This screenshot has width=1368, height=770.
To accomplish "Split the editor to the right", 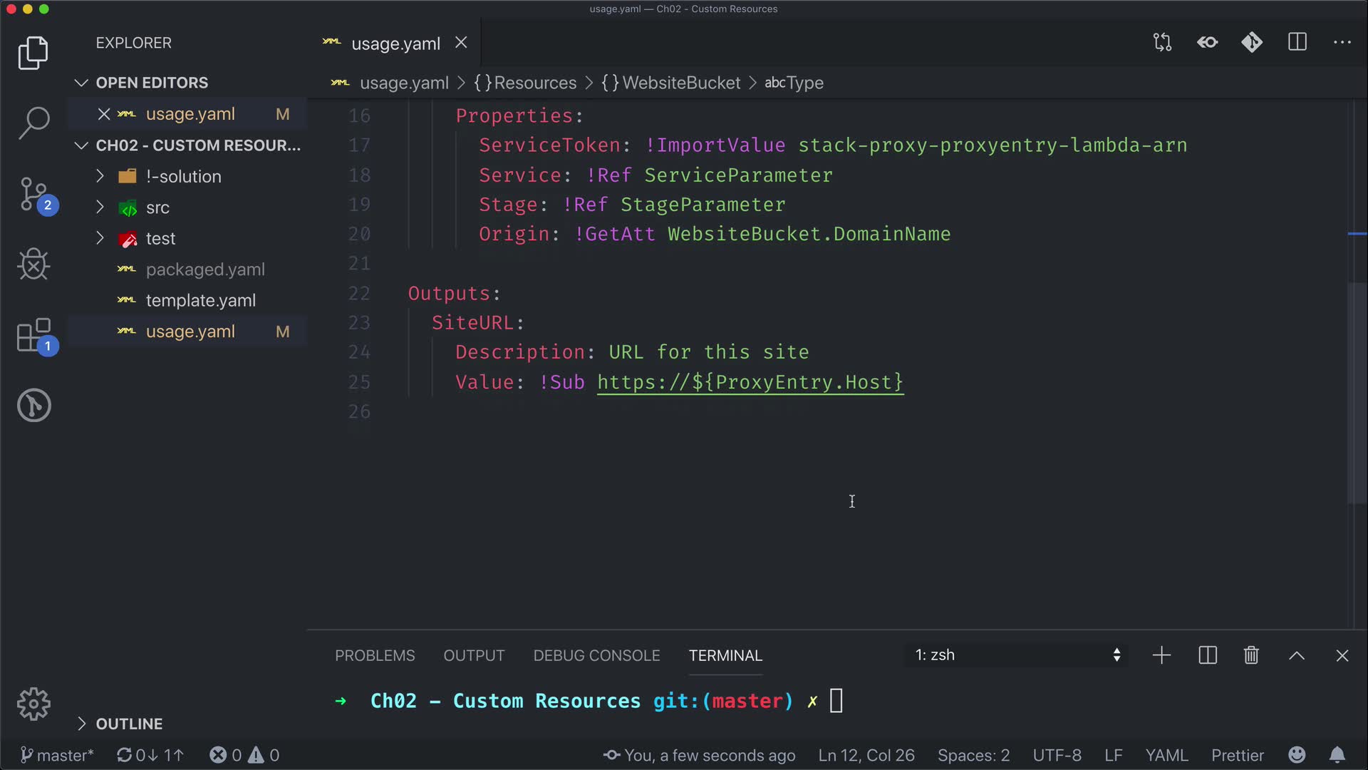I will tap(1297, 43).
